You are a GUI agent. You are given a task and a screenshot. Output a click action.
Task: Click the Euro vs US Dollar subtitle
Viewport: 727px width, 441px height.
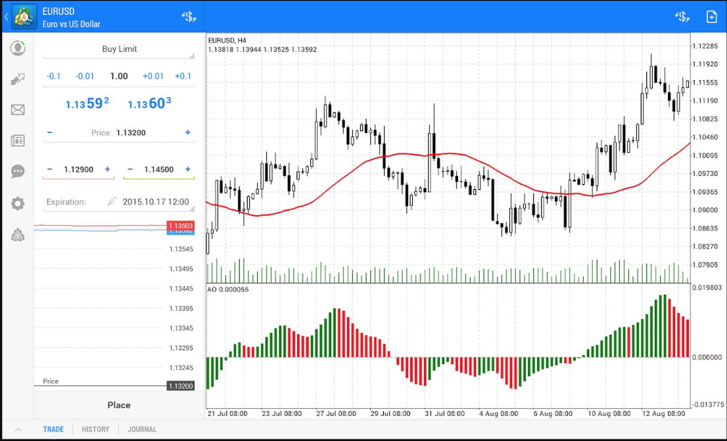72,24
